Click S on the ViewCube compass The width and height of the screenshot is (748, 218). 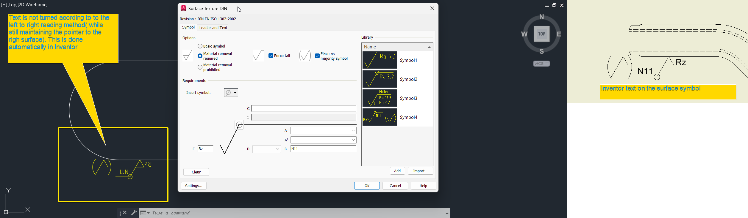[x=542, y=51]
